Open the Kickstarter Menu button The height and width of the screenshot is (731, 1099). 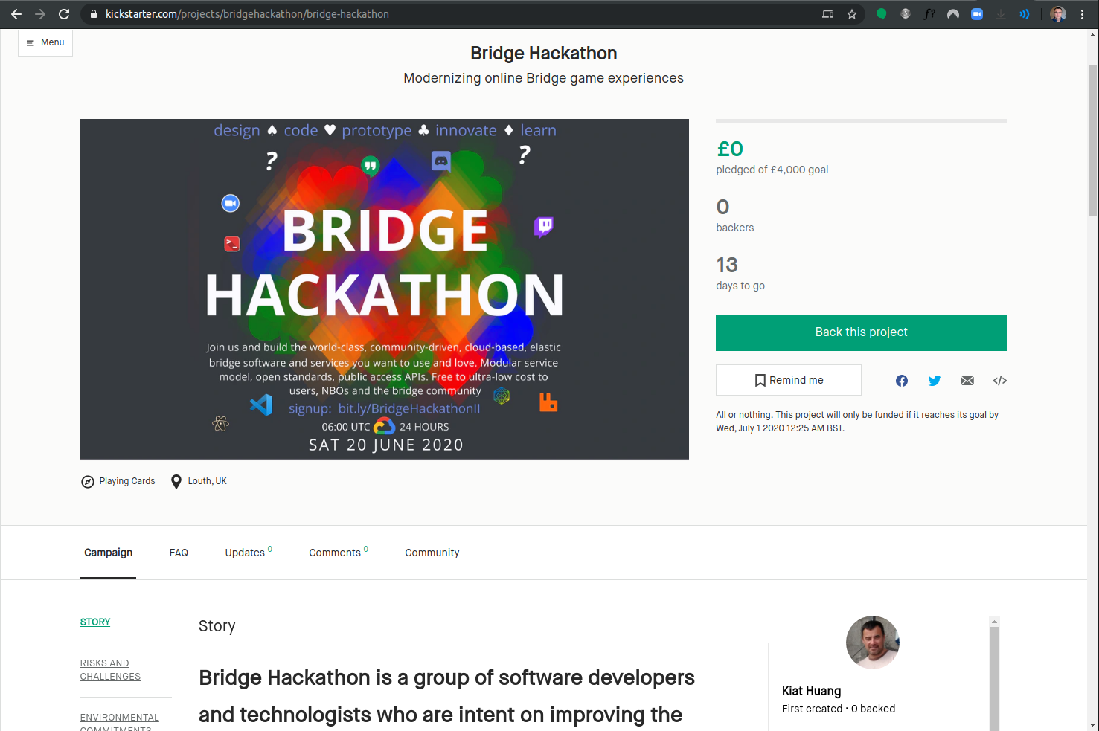coord(45,42)
